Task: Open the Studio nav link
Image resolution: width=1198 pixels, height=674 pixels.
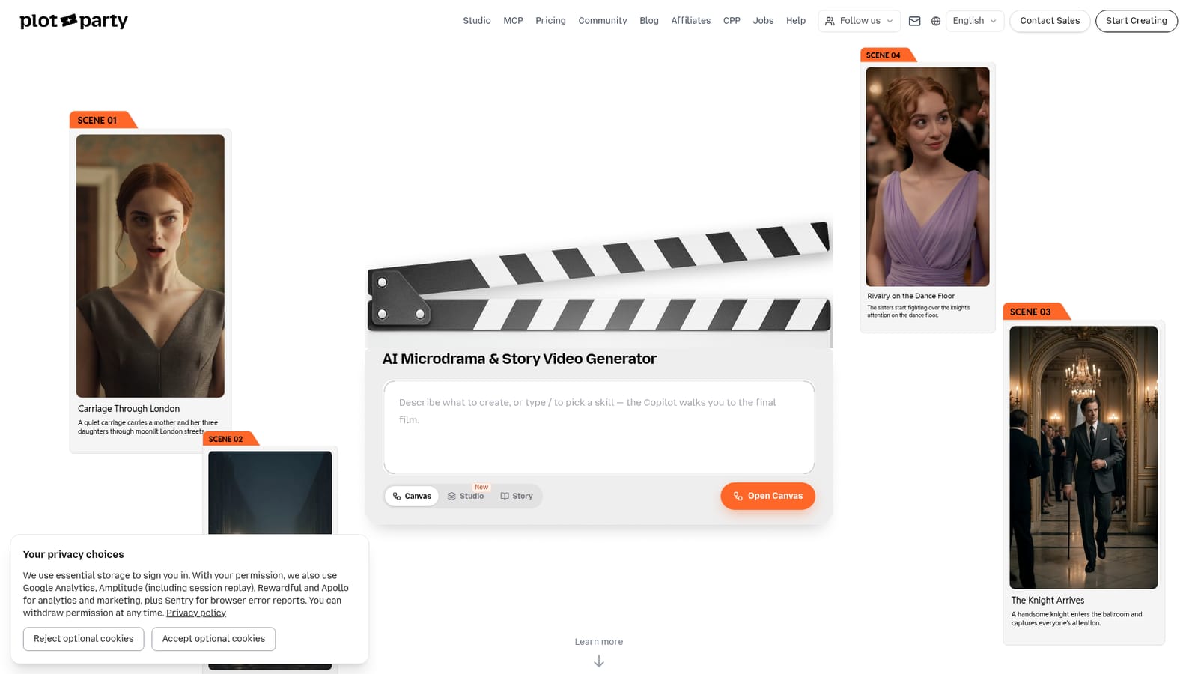Action: click(x=477, y=21)
